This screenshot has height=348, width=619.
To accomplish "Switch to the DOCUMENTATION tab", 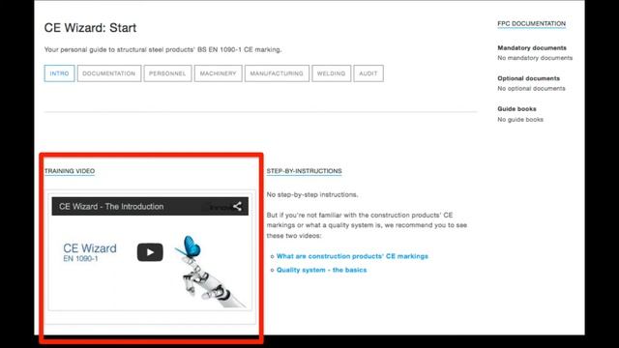I will coord(109,73).
